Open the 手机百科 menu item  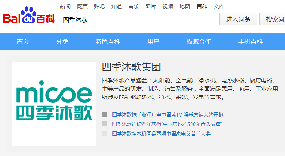(x=250, y=42)
